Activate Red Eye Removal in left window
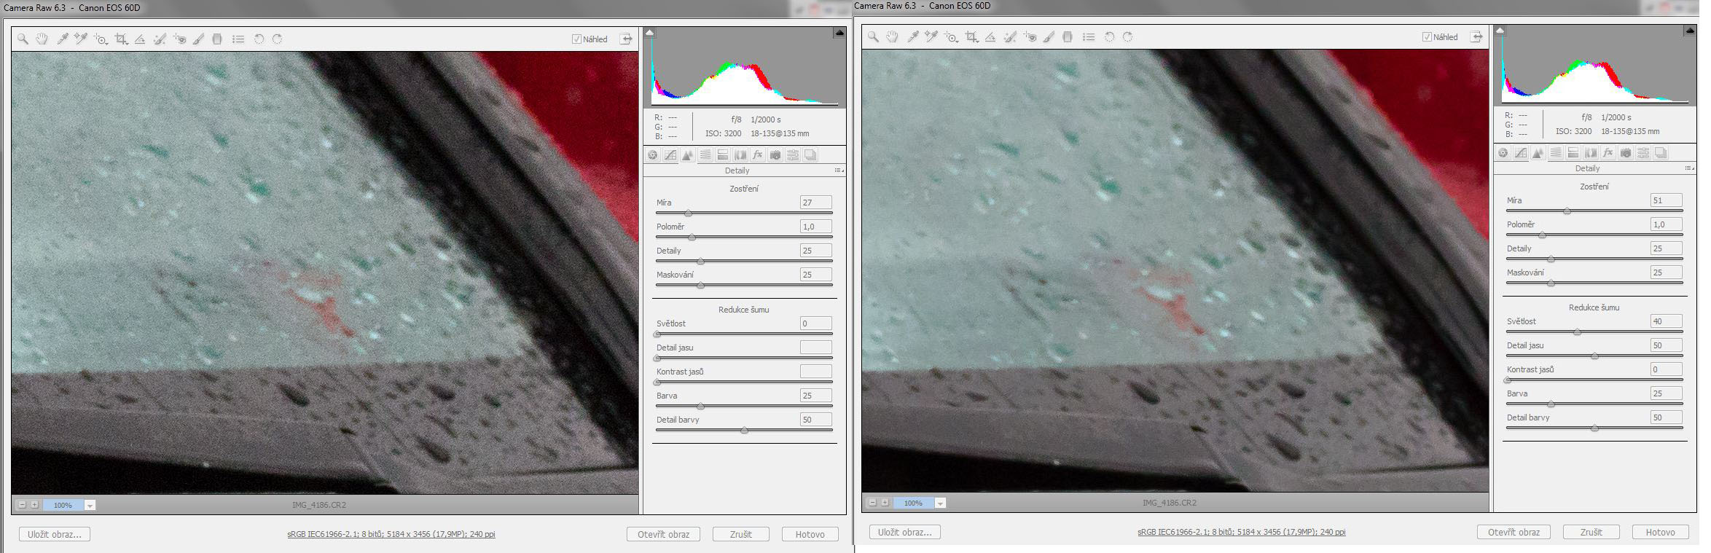This screenshot has height=553, width=1711. click(x=179, y=39)
